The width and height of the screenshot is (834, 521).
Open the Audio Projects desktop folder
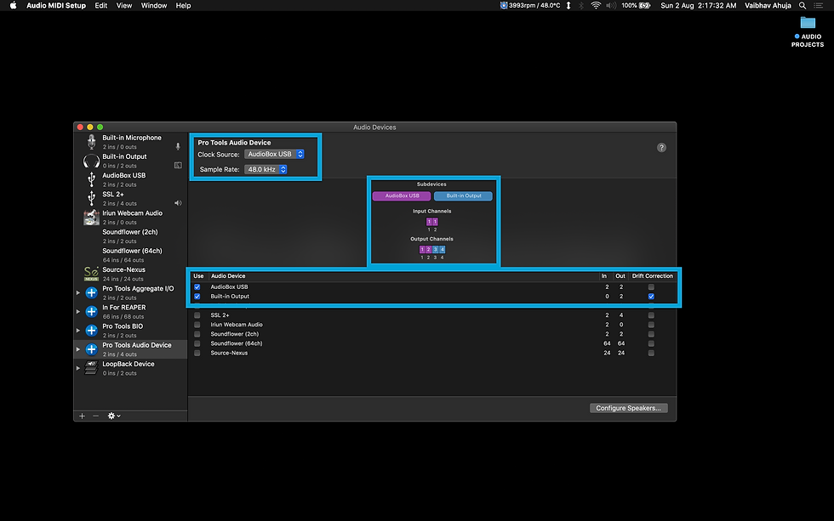[808, 23]
